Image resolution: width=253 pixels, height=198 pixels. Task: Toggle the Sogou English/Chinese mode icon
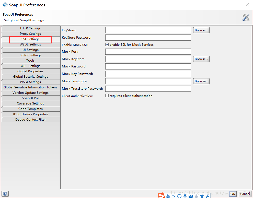168,196
